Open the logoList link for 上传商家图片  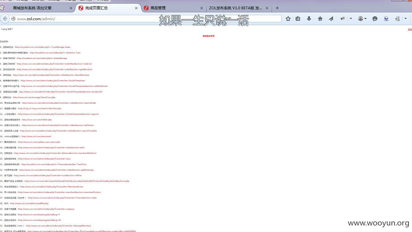(59, 114)
